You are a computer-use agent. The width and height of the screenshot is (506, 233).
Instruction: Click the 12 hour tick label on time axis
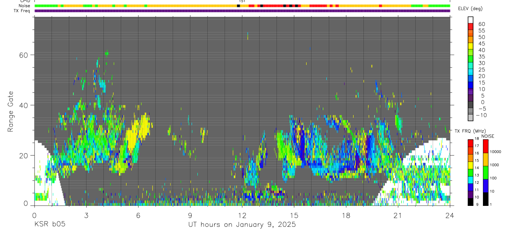pyautogui.click(x=242, y=215)
